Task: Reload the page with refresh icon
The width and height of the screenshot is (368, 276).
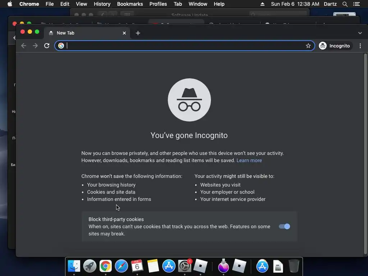Action: click(x=47, y=46)
